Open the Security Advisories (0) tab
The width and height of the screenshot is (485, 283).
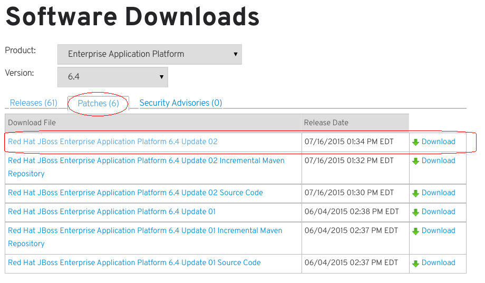(181, 103)
